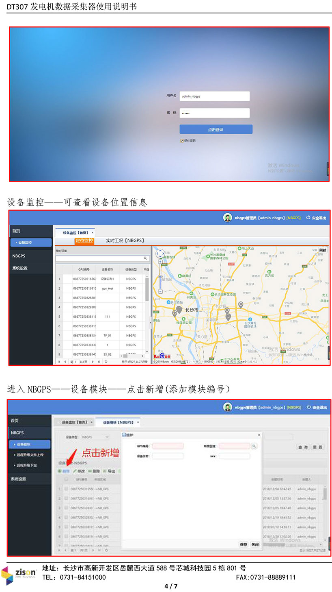Click the 刷新 button on the map
The image size is (332, 592).
tap(323, 250)
